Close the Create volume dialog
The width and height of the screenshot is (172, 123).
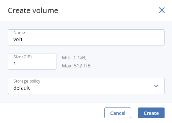pos(162,10)
